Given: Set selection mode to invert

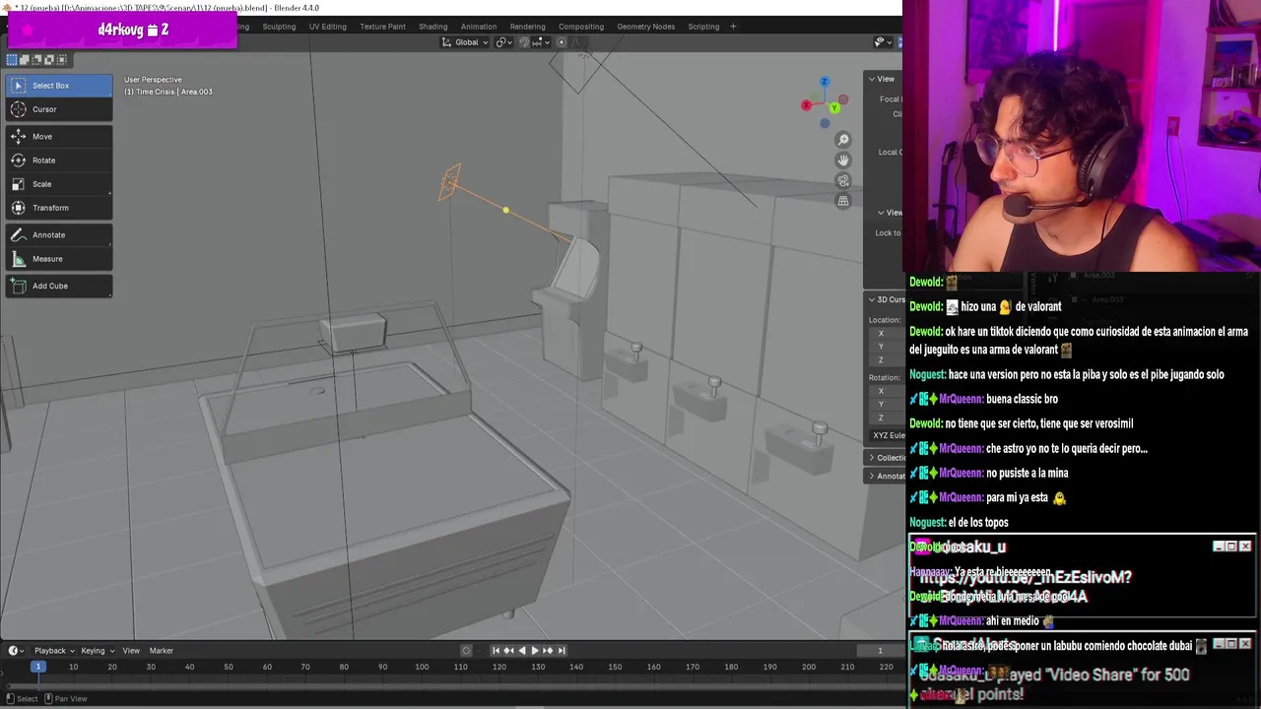Looking at the screenshot, I should [48, 60].
